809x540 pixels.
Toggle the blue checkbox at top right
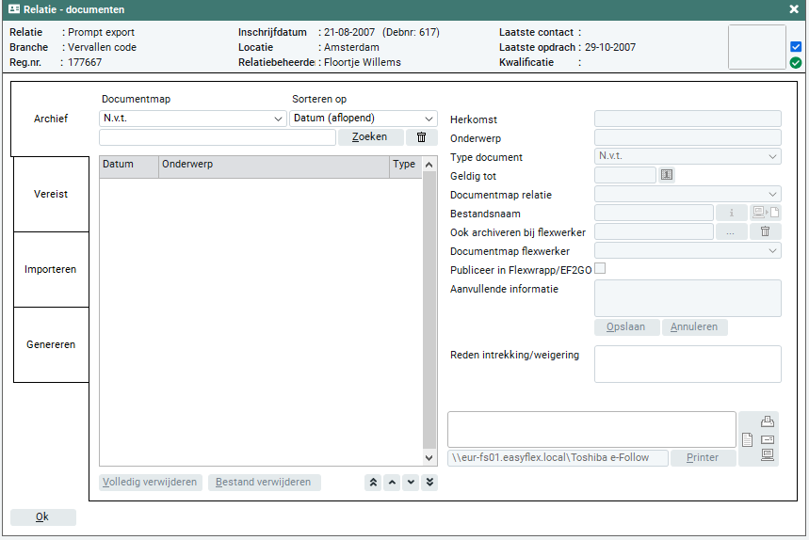tap(796, 46)
